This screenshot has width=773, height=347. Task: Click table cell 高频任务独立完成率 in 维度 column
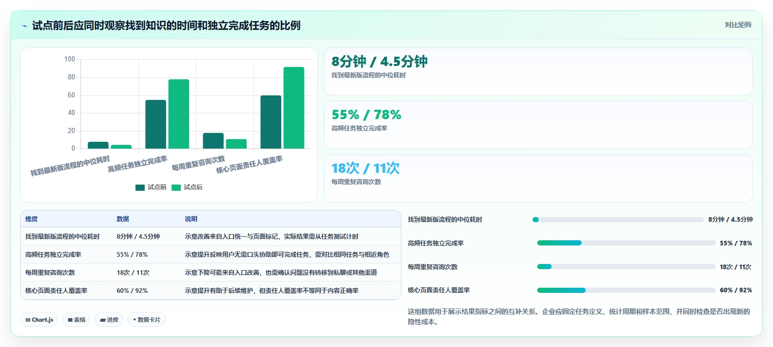coord(53,255)
